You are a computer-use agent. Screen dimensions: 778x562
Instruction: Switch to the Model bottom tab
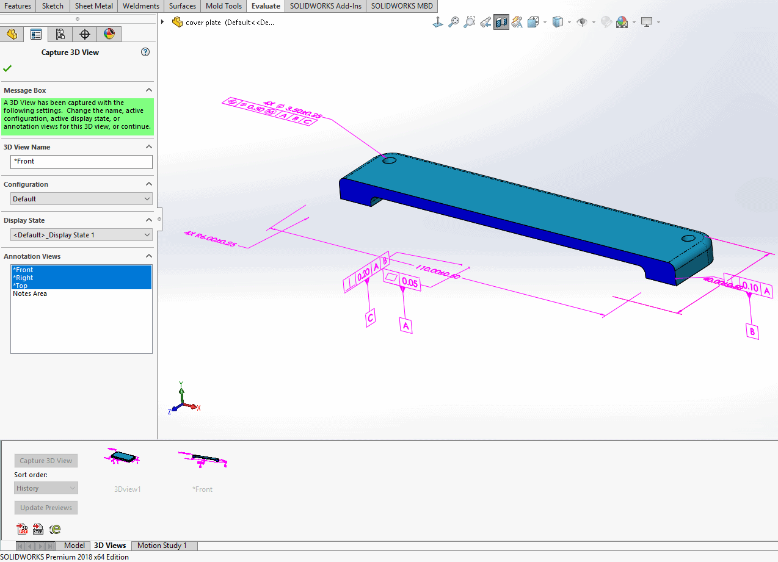[75, 546]
